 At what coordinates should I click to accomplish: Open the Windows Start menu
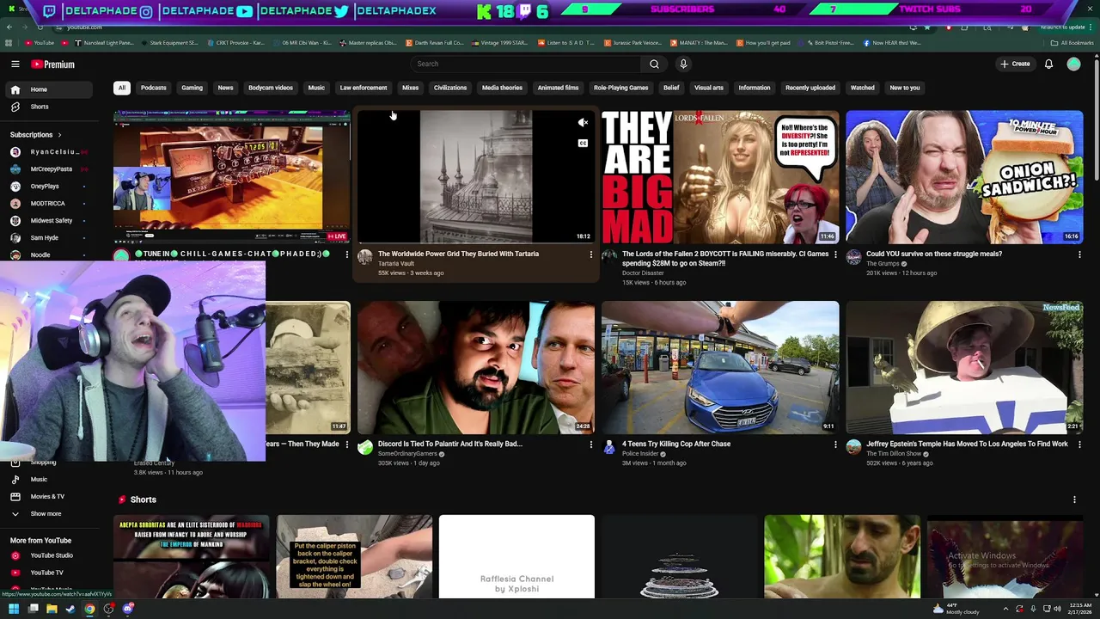[x=14, y=609]
